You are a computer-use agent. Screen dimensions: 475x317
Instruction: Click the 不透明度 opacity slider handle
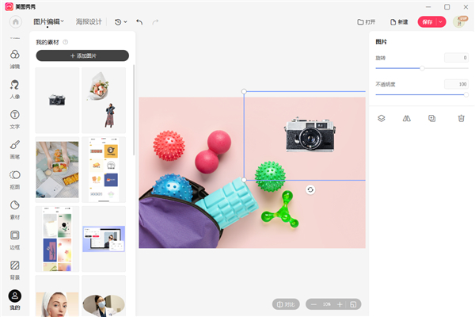click(466, 94)
